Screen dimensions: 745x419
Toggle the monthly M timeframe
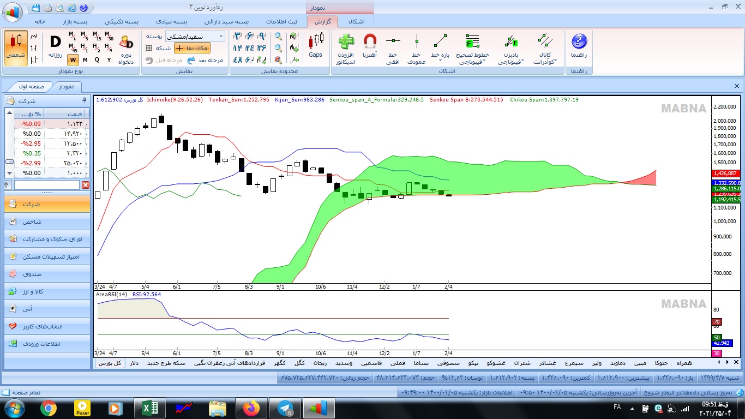85,59
